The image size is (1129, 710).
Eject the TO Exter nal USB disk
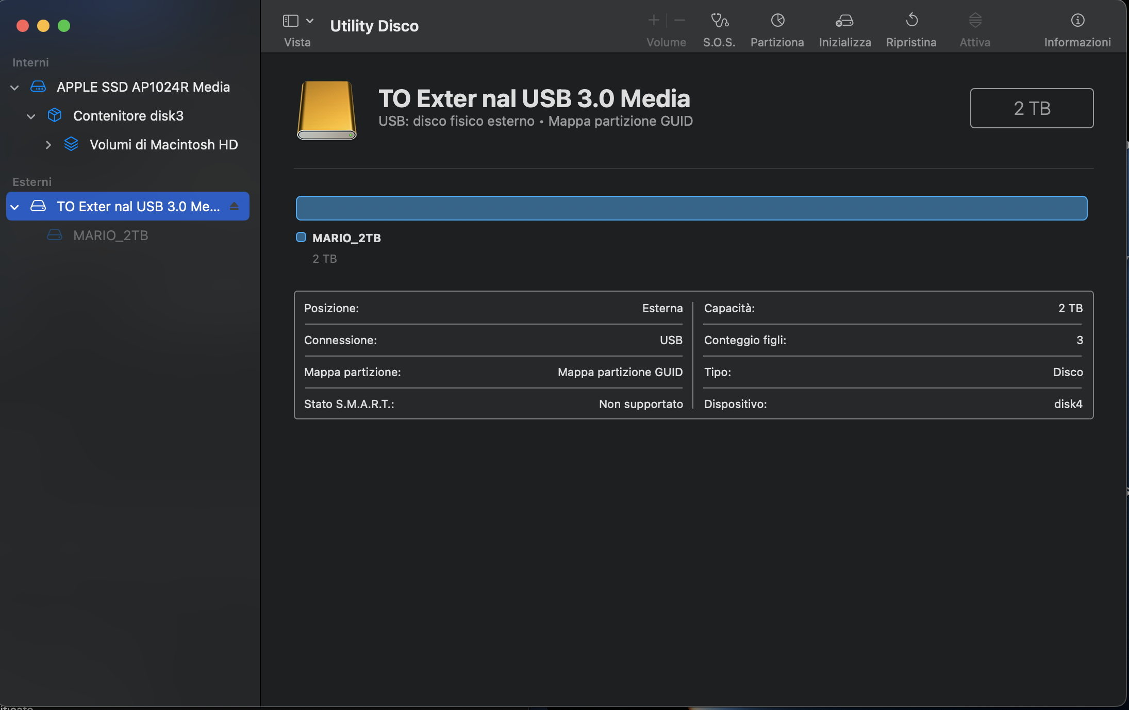[x=234, y=207]
